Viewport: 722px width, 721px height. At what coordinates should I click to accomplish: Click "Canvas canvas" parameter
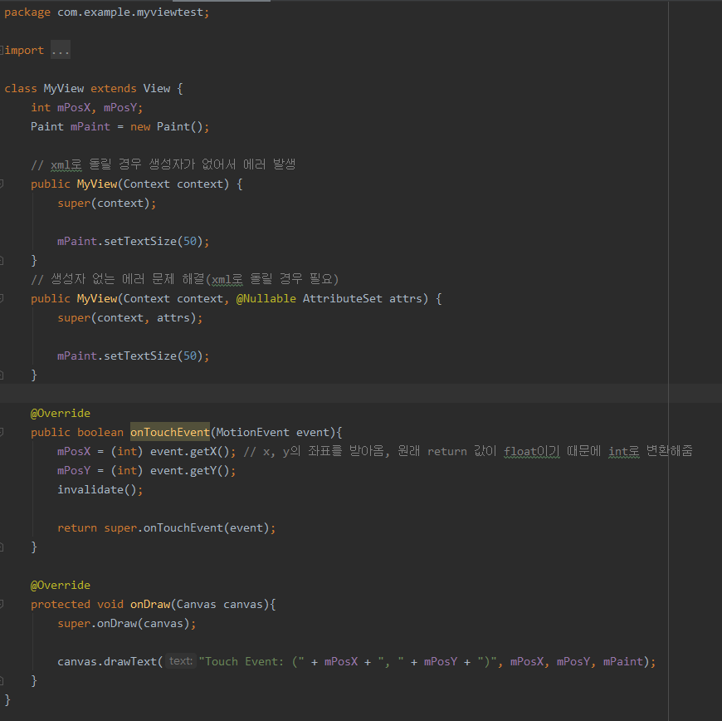[x=220, y=605]
